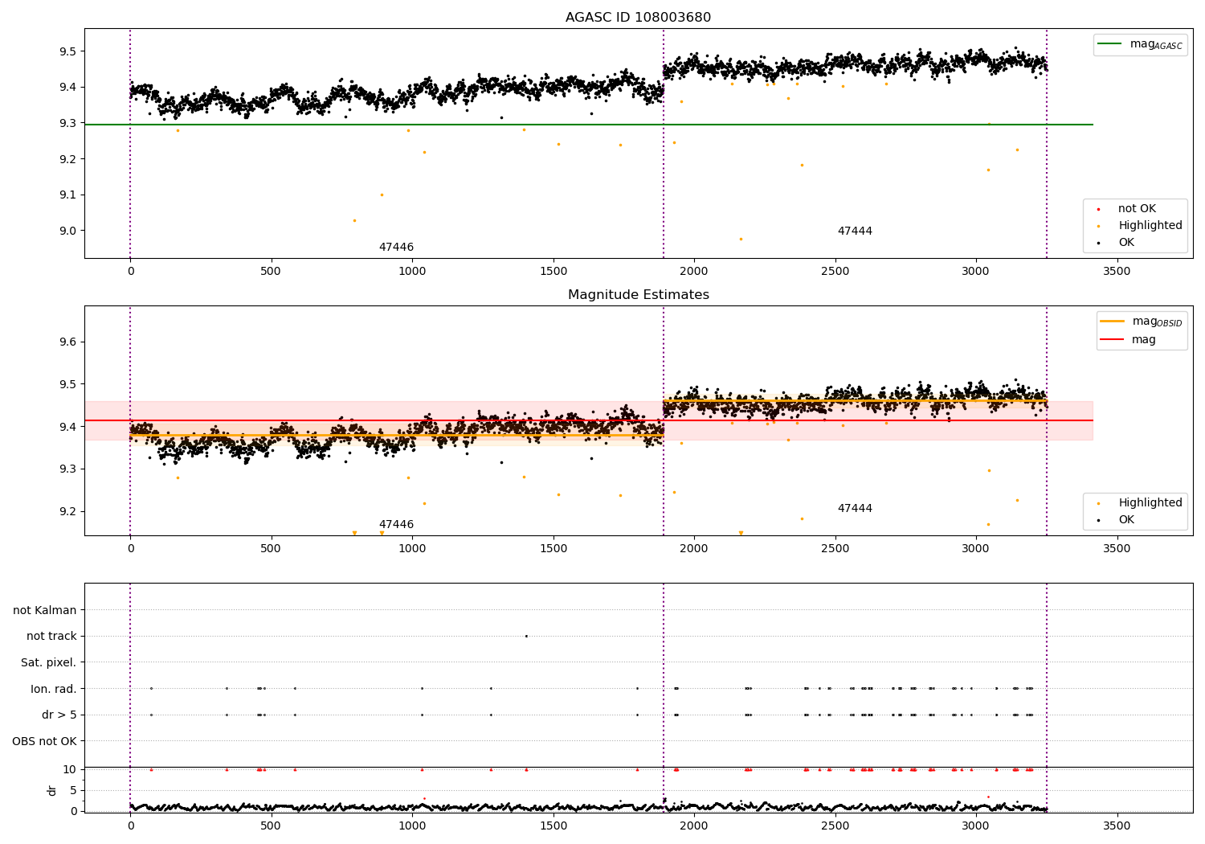
Task: Select 'Highlighted' in top plot legend
Action: pyautogui.click(x=1150, y=226)
